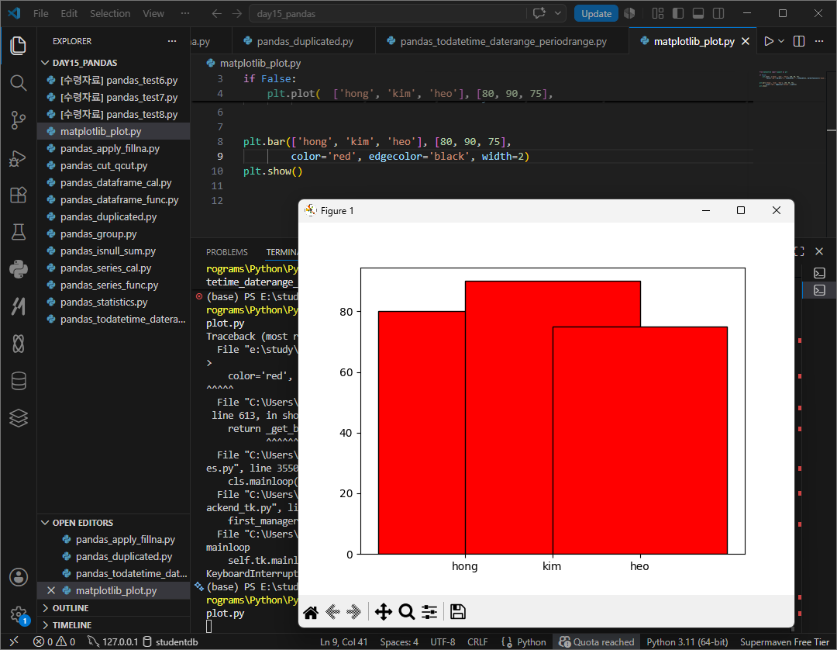
Task: Split the editor to the right
Action: click(799, 41)
